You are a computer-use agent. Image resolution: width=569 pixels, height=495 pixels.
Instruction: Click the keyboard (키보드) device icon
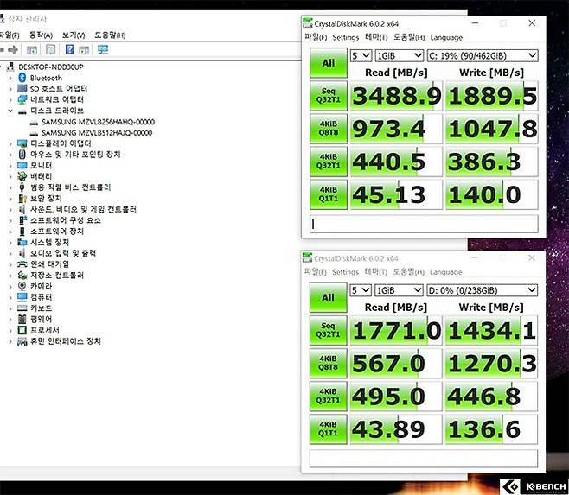22,308
